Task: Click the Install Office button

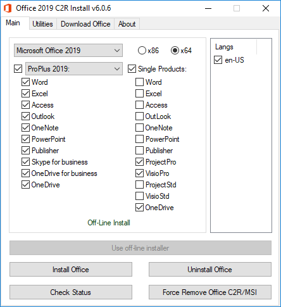Action: (71, 270)
